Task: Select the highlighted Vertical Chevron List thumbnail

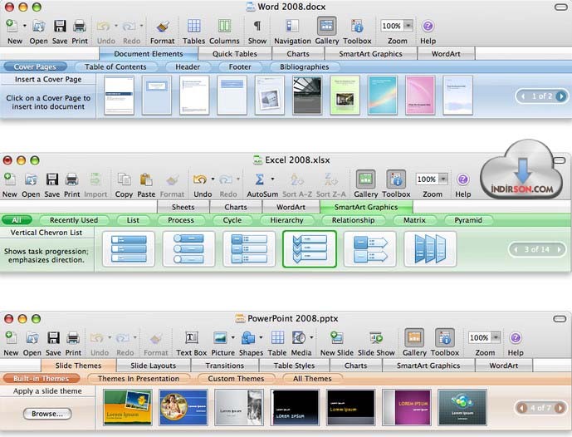Action: pos(310,249)
